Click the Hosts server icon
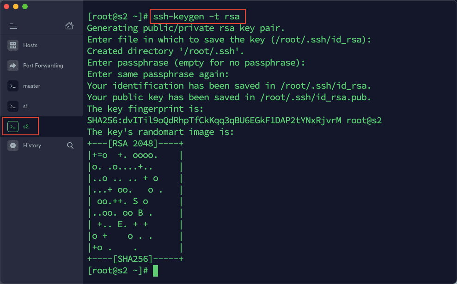This screenshot has width=457, height=284. click(13, 45)
